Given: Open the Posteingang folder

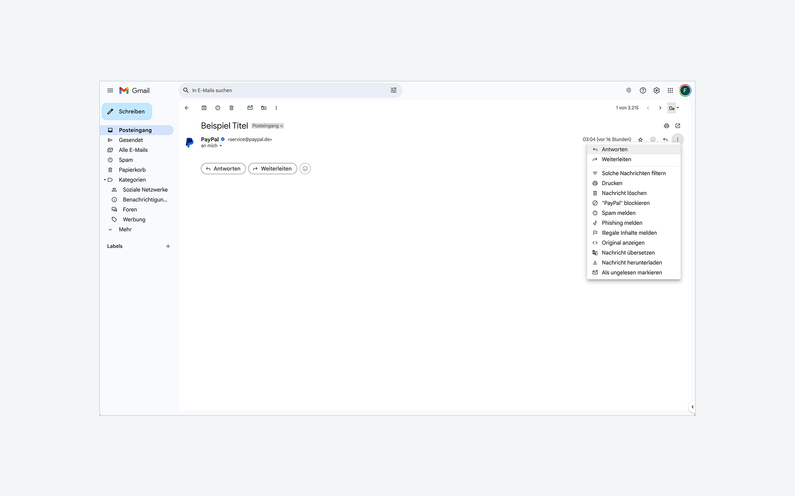Looking at the screenshot, I should coord(137,130).
